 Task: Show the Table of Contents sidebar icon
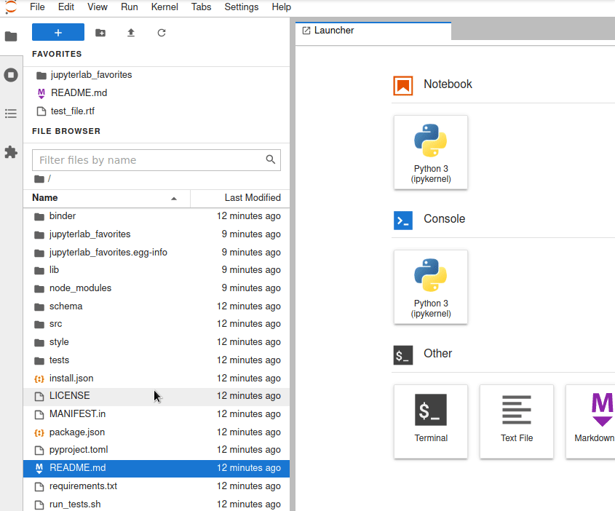click(x=11, y=114)
